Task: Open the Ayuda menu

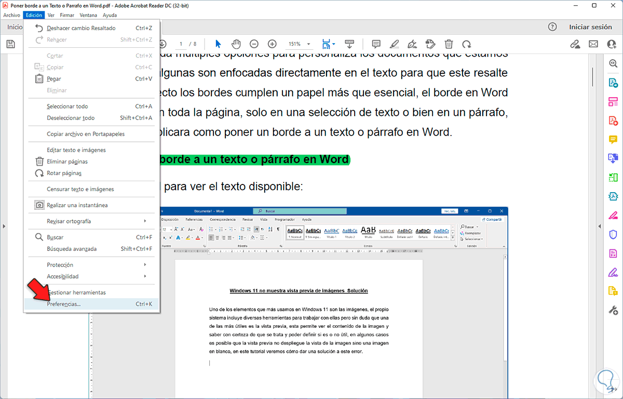Action: tap(110, 15)
